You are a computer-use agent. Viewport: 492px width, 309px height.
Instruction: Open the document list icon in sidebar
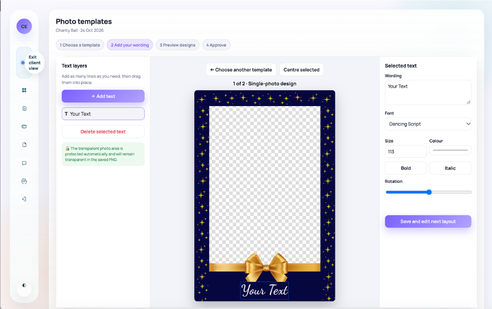pos(24,109)
